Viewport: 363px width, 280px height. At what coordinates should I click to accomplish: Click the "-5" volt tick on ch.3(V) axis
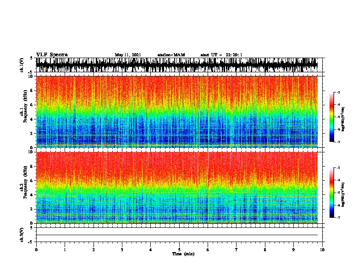click(31, 242)
